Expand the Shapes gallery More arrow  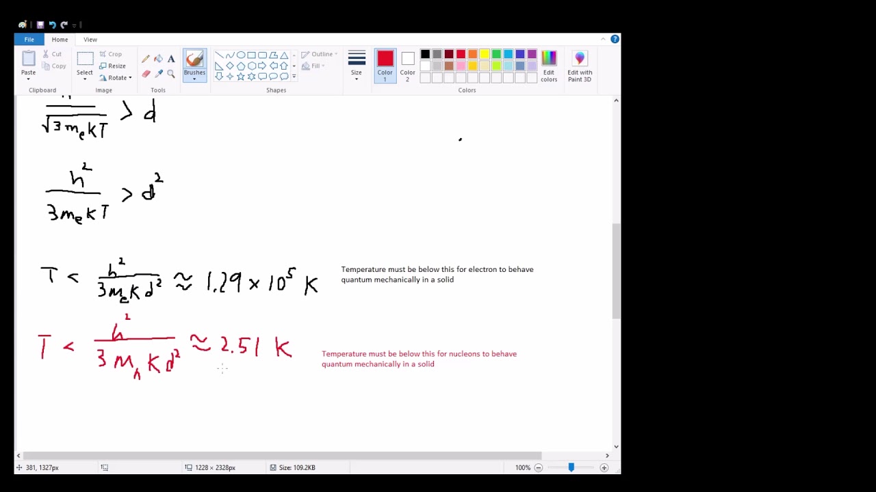294,77
